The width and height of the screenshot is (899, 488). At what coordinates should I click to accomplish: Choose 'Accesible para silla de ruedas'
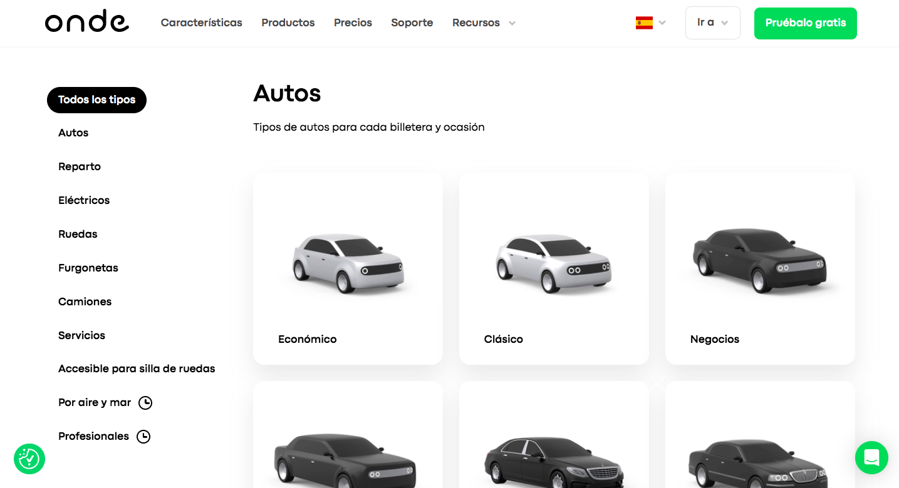click(137, 369)
